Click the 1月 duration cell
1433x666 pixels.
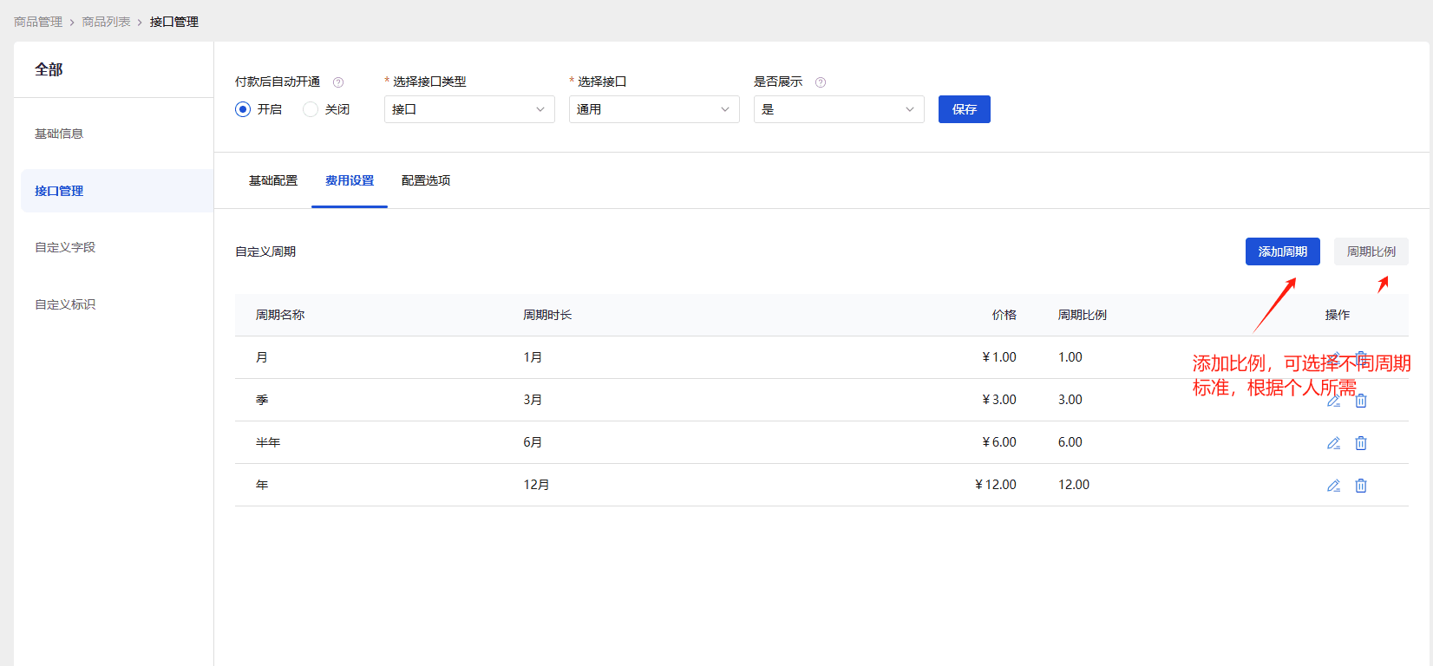click(x=533, y=357)
